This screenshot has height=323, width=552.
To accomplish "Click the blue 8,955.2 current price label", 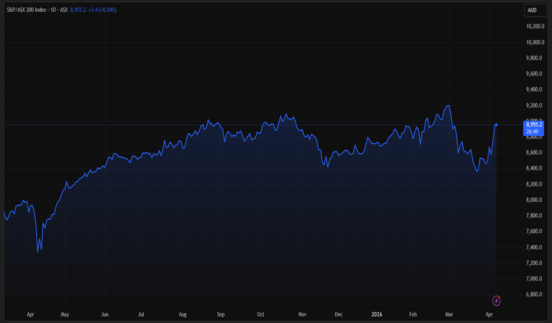I will coord(534,125).
